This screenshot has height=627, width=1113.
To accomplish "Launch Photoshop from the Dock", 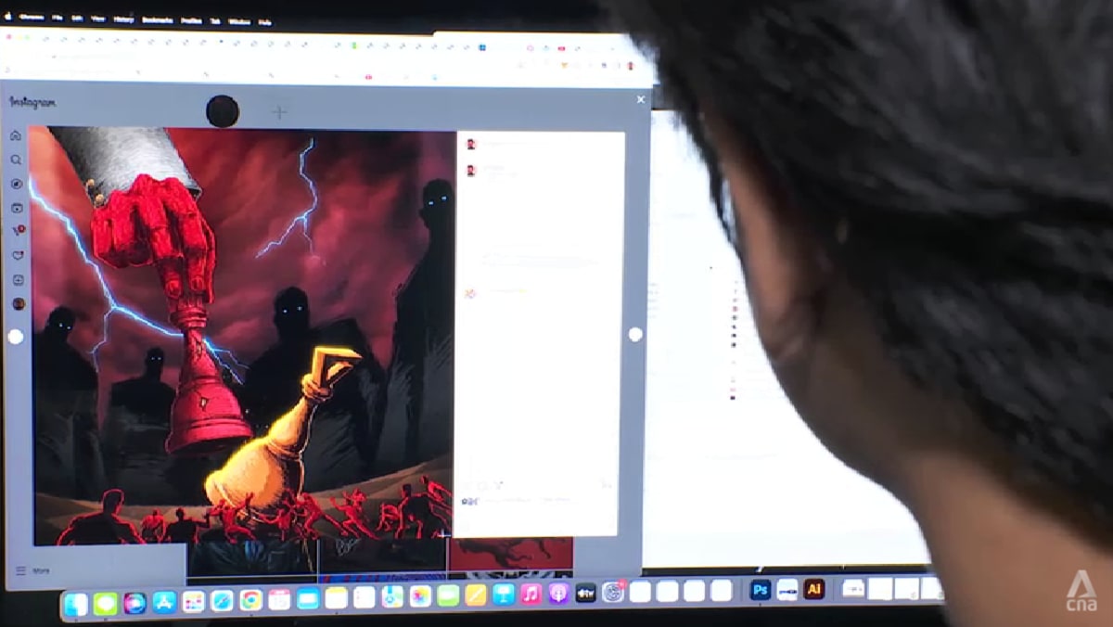I will tap(761, 590).
